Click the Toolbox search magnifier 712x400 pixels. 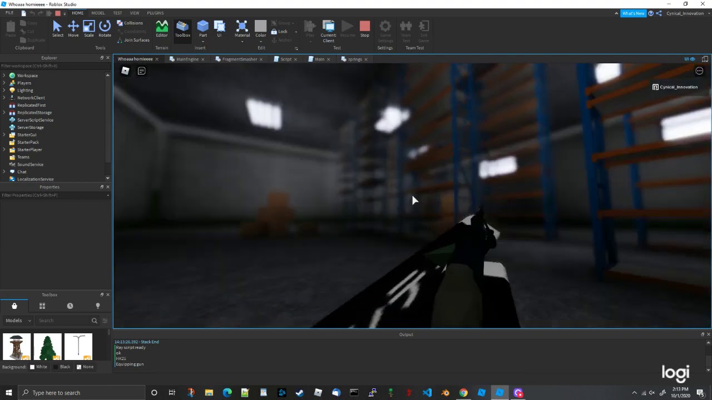click(x=95, y=321)
